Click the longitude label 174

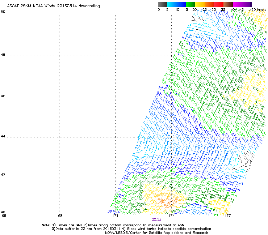[x=172, y=216]
